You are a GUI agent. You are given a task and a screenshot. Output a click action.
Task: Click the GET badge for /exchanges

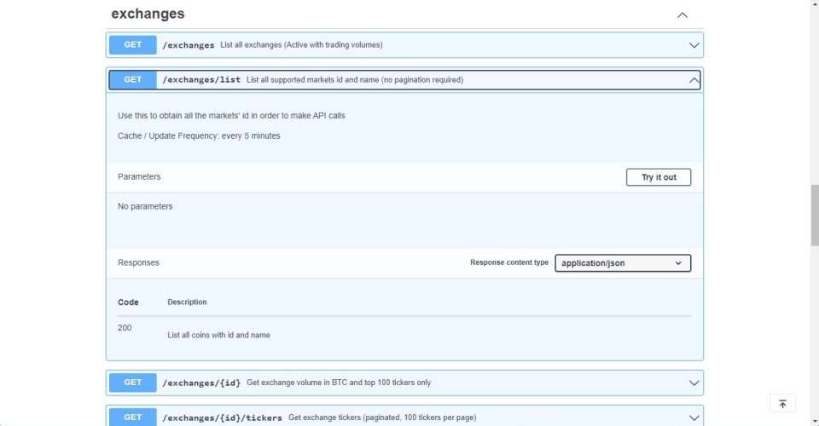point(133,45)
